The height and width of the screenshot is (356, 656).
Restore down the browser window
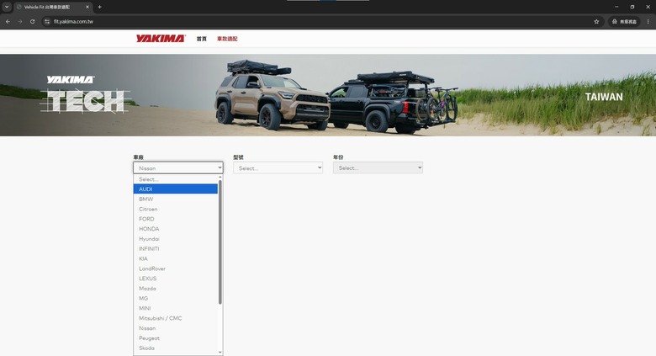pyautogui.click(x=632, y=7)
